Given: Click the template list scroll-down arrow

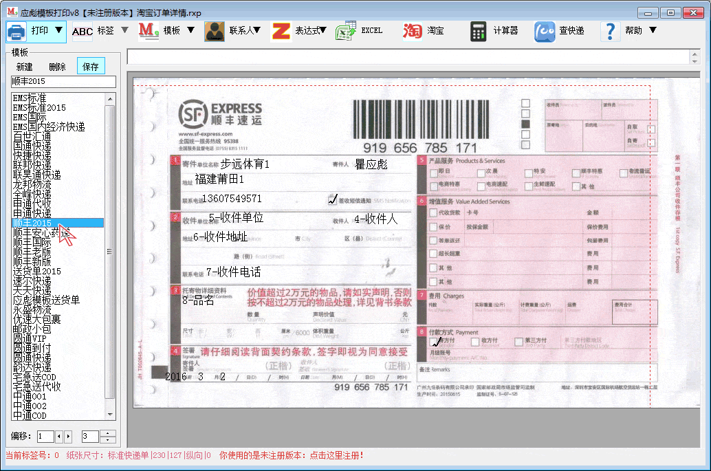Looking at the screenshot, I should [110, 415].
